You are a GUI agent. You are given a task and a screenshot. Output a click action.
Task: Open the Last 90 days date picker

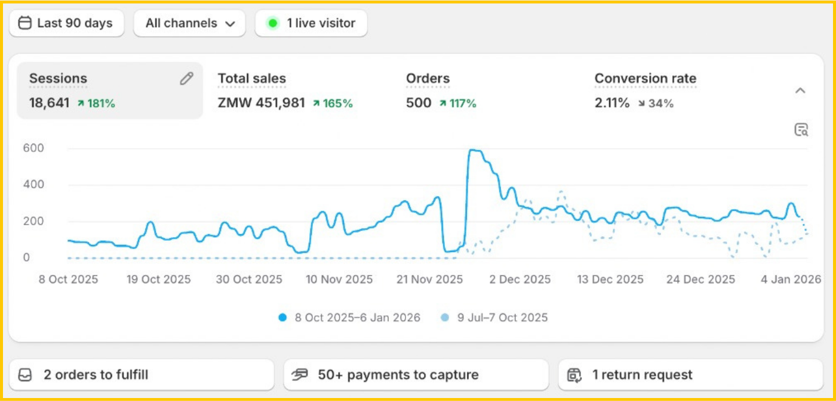tap(67, 23)
